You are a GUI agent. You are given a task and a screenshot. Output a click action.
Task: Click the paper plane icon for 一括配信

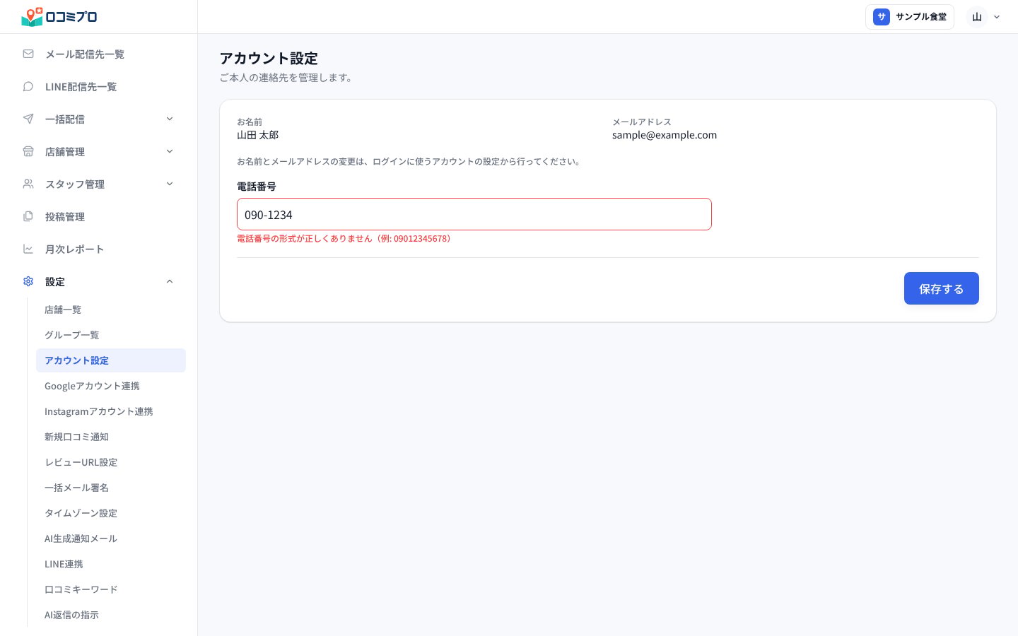point(28,119)
